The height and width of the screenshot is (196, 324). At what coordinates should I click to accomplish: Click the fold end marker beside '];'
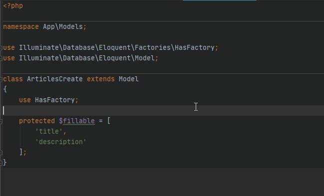tap(1, 153)
